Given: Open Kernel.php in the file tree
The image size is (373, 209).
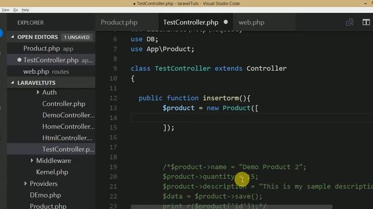Looking at the screenshot, I should [x=52, y=172].
